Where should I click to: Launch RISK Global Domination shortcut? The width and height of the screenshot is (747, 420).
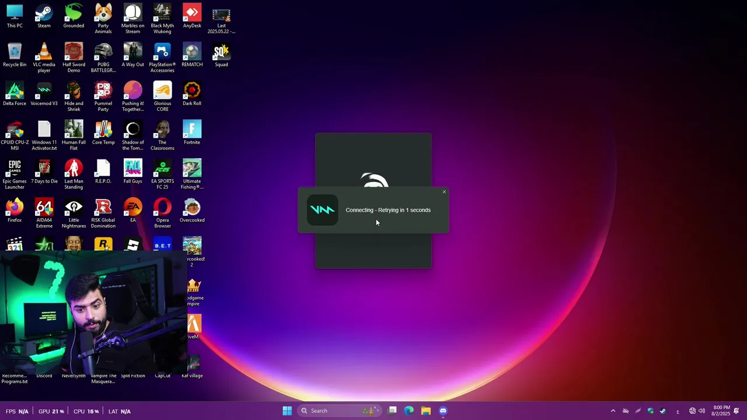tap(103, 213)
